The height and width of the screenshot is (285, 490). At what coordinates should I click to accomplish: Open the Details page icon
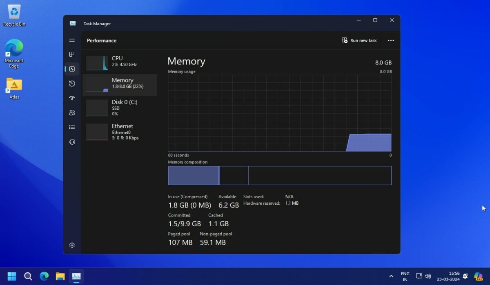(72, 127)
